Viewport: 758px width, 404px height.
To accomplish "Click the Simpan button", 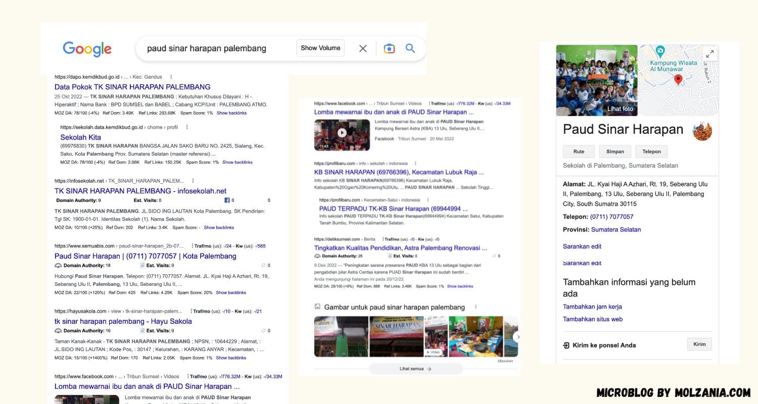I will [x=615, y=151].
